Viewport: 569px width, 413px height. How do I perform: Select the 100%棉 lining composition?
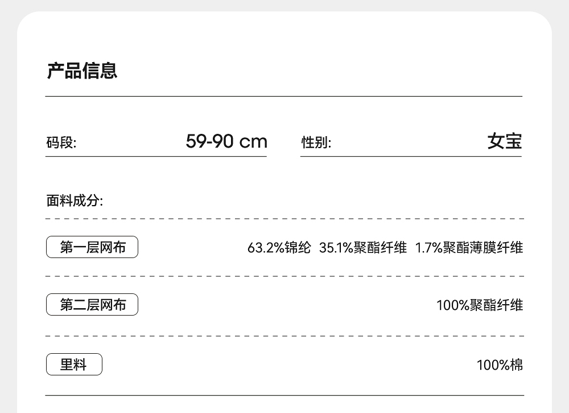point(500,365)
